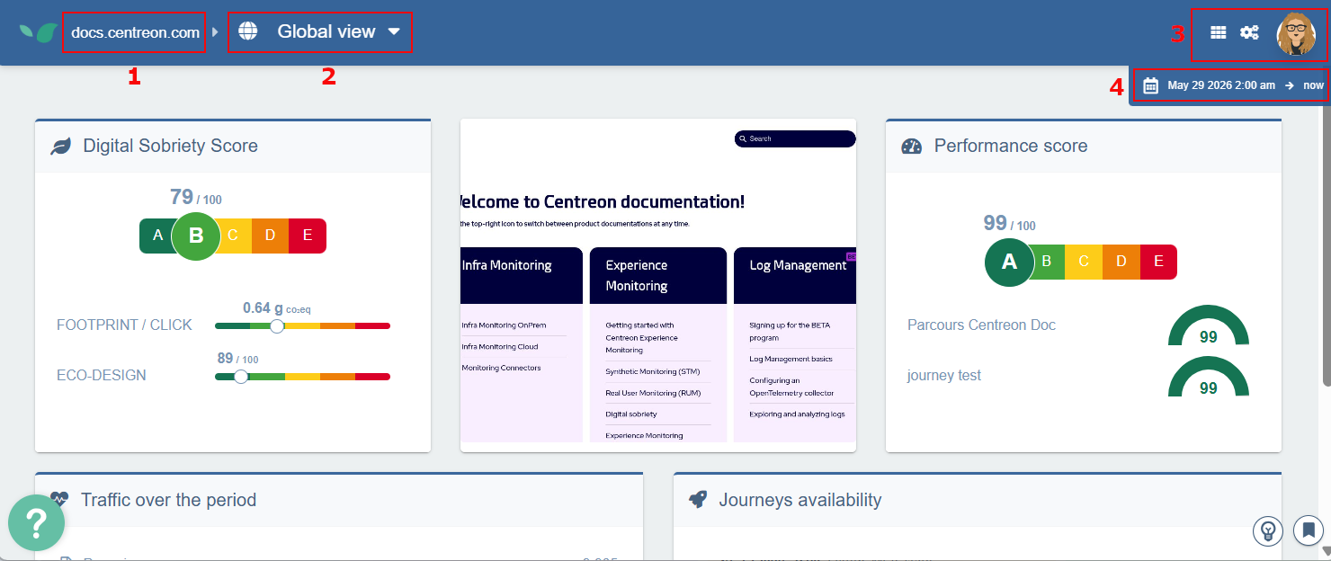
Task: Click the 99 gauge for Parcours Centreon Doc
Action: (x=1209, y=326)
